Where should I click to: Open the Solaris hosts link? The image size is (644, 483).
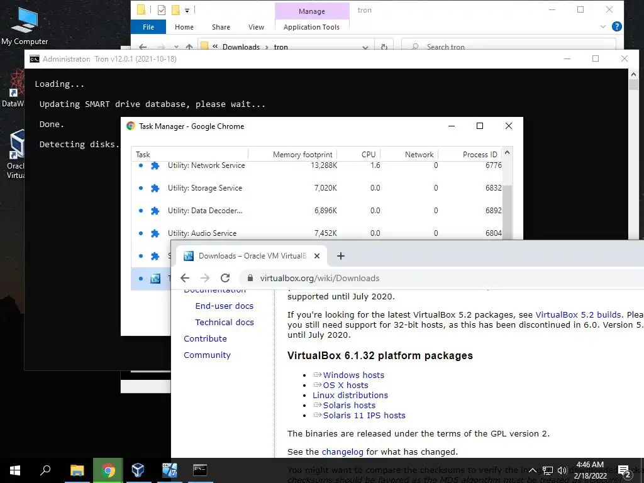(349, 406)
